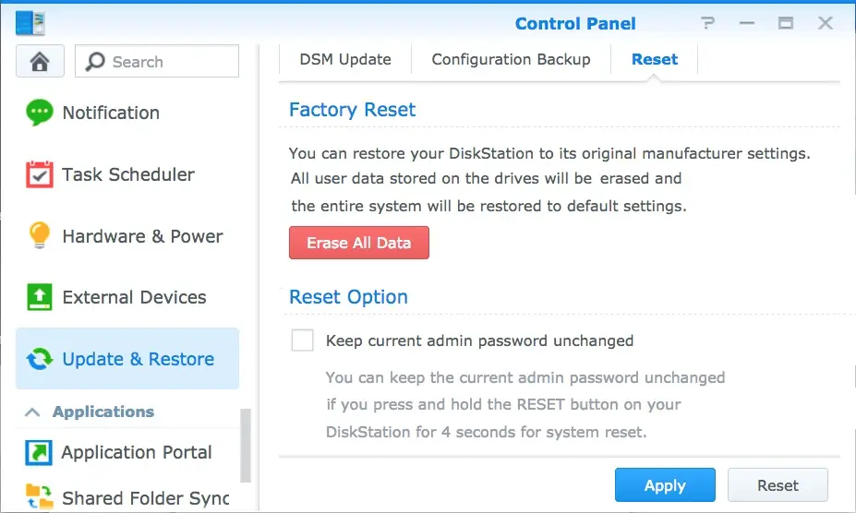This screenshot has width=856, height=513.
Task: Switch to the DSM Update tab
Action: click(x=345, y=59)
